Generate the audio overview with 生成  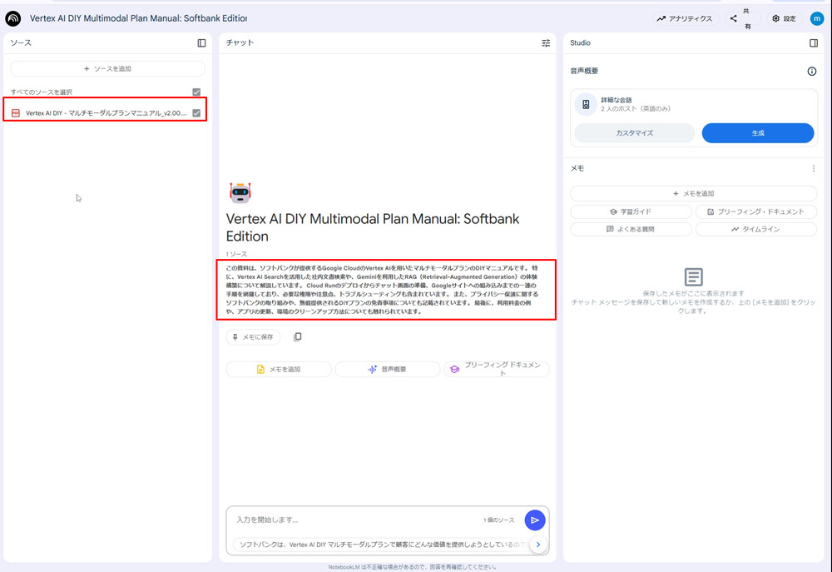point(757,133)
